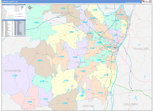Click the ZIP code 12193 region label
The image size is (153, 111).
tap(66, 81)
